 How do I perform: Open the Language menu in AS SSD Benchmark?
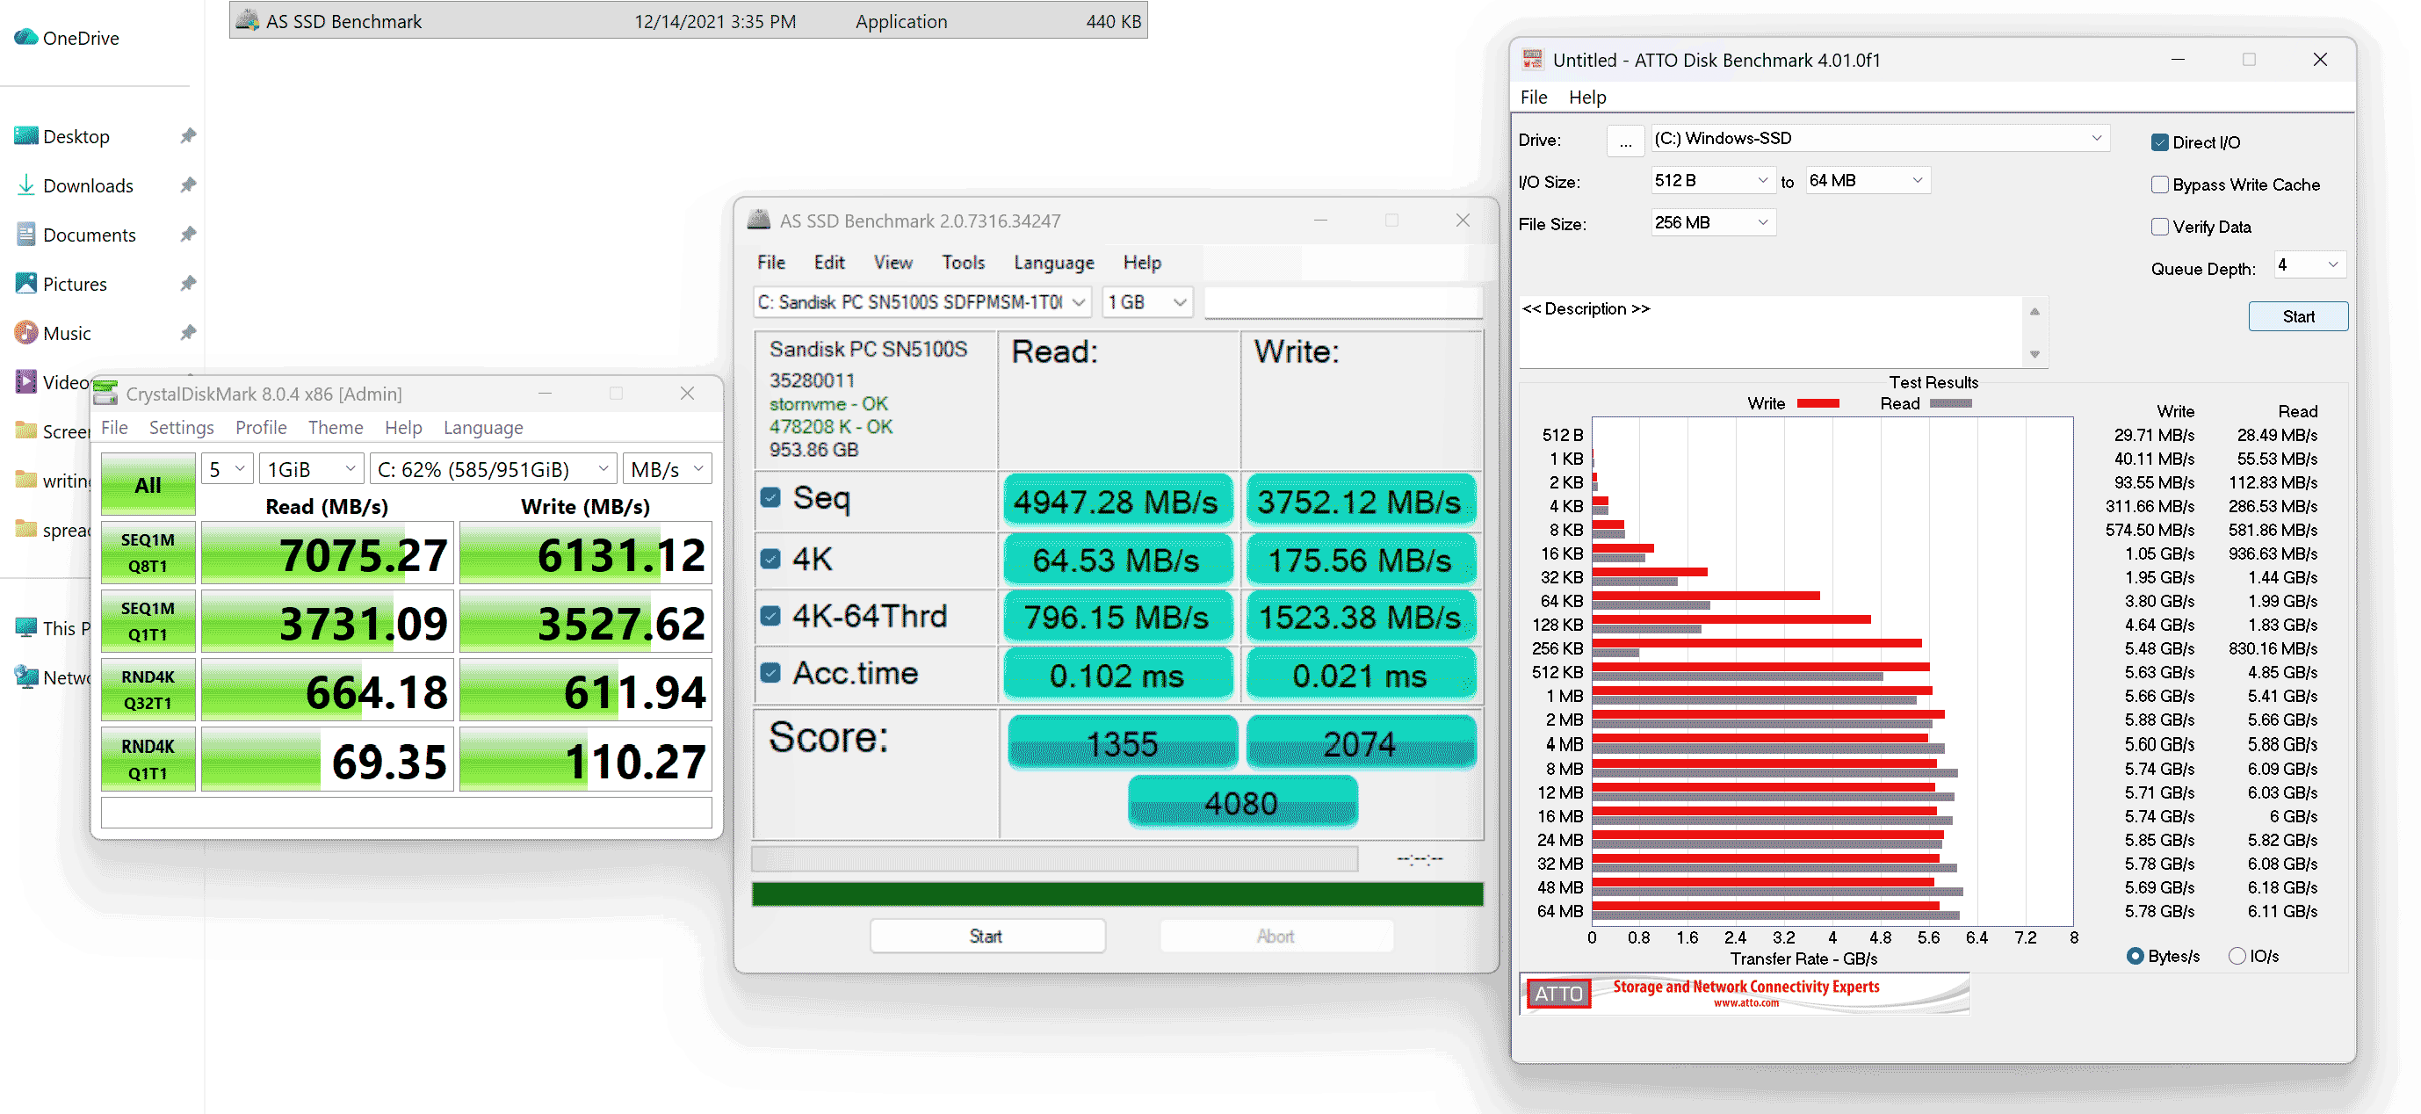pyautogui.click(x=1053, y=263)
